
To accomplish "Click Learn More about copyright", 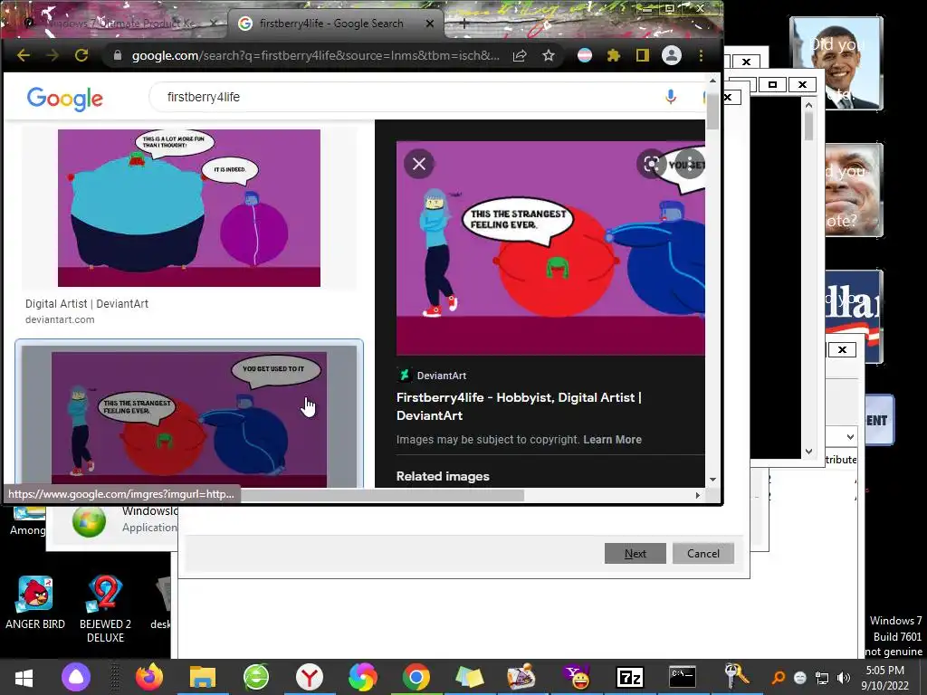I will [613, 440].
